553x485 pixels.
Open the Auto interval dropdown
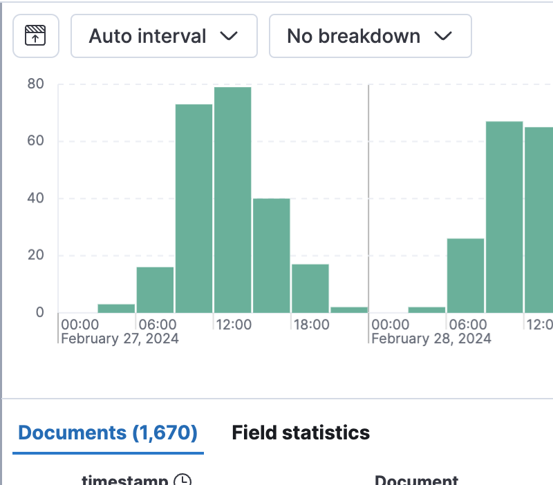(164, 36)
